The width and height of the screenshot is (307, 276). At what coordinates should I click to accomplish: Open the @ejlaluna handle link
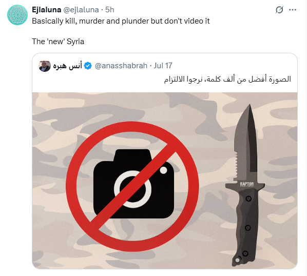pos(81,10)
